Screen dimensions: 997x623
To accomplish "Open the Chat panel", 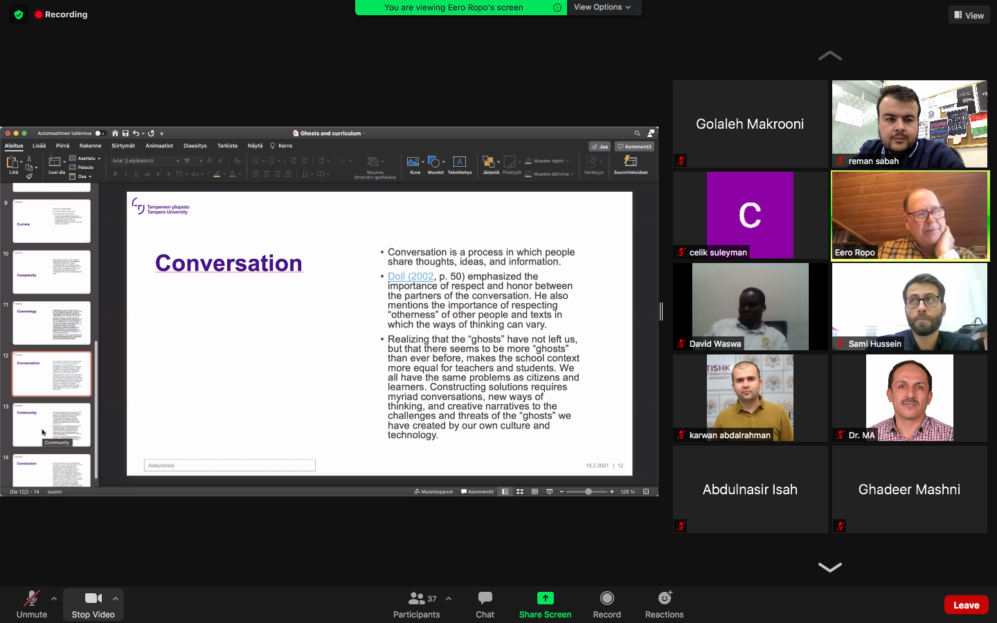I will click(485, 604).
